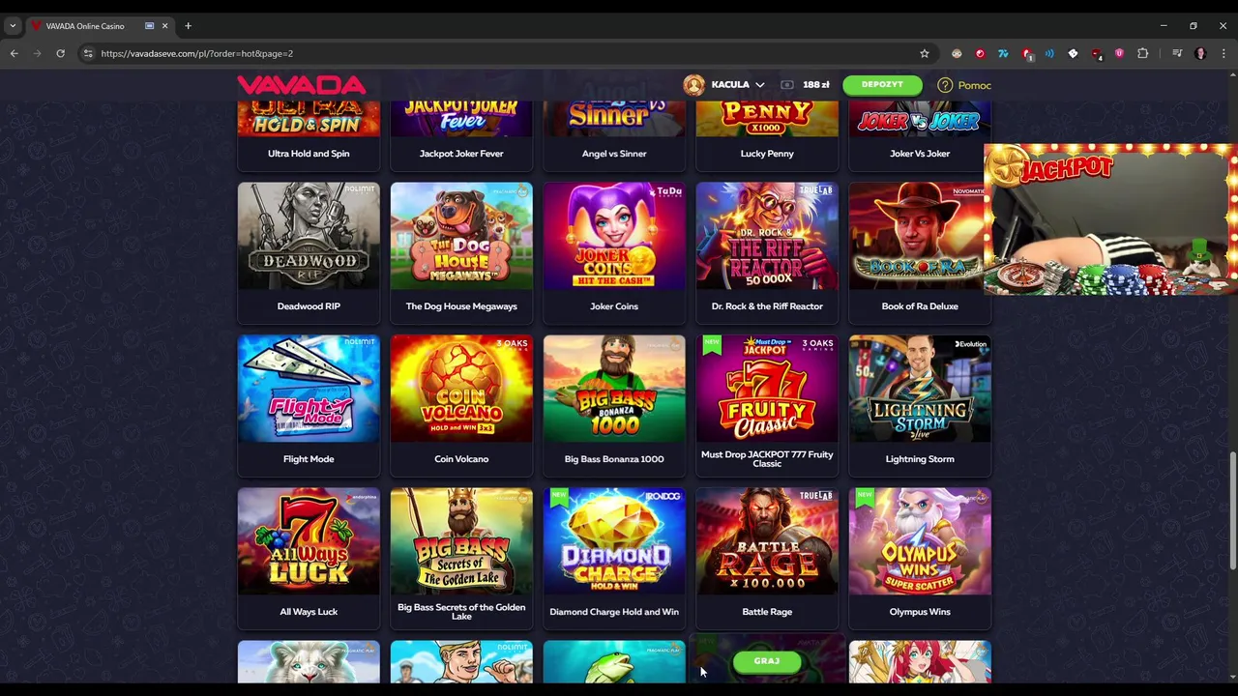Click the wallet balance icon

tap(787, 85)
